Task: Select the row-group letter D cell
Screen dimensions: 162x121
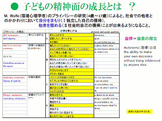Action: pos(47,106)
